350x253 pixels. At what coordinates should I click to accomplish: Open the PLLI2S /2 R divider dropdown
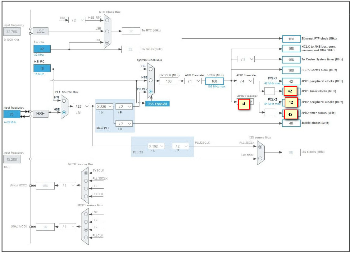click(x=180, y=146)
